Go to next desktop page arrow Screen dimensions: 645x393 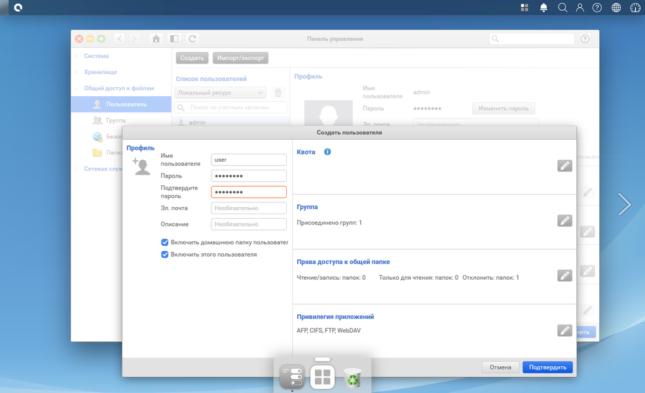click(625, 204)
